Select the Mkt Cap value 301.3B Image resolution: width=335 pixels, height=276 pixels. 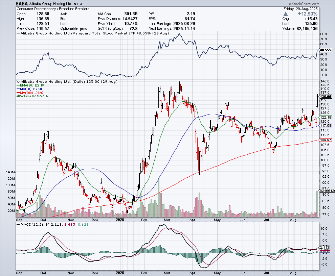pyautogui.click(x=130, y=14)
